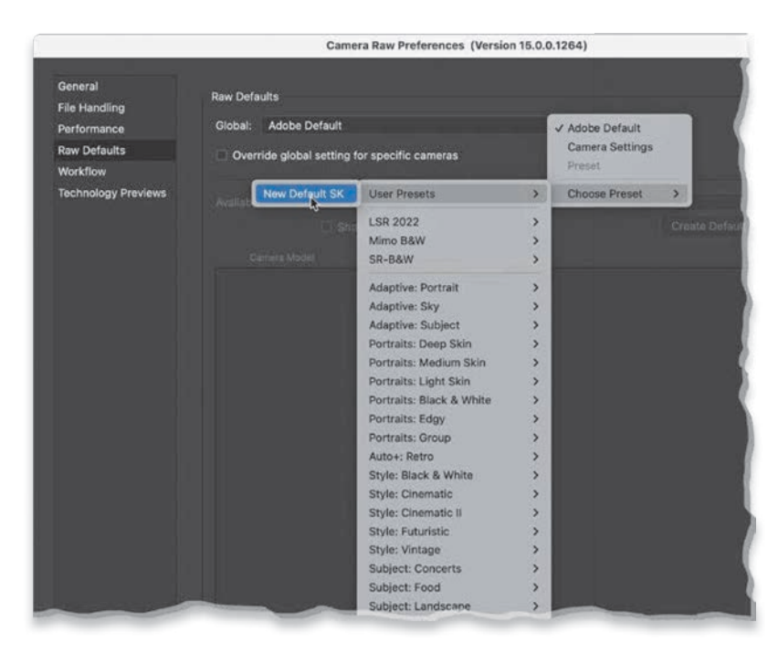Switch to File Handling preferences
Screen dimensions: 778x654
(x=91, y=108)
